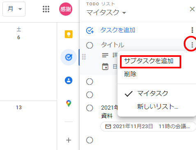This screenshot has height=150, width=196.
Task: Complete the 2021年 資料 task
Action: pos(90,108)
